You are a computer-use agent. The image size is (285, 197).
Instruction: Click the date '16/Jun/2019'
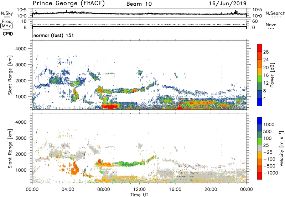point(228,4)
